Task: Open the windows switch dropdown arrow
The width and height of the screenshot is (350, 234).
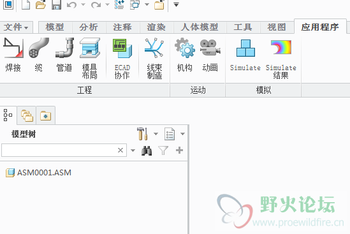Action: point(147,4)
